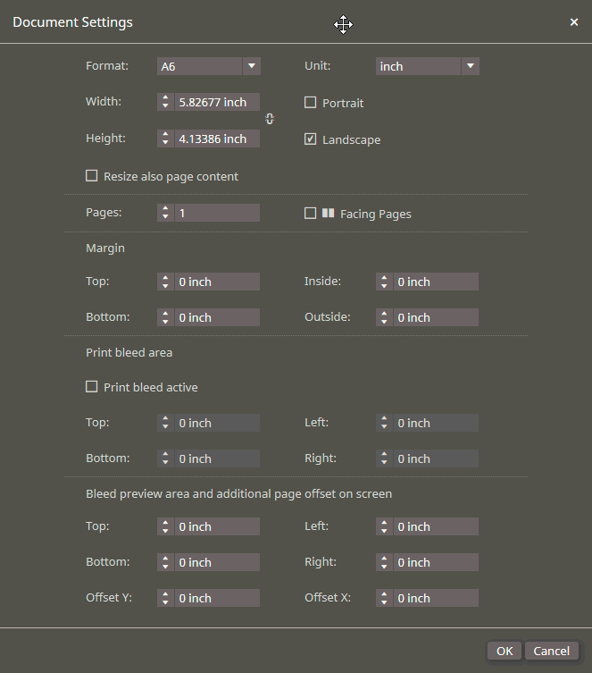The height and width of the screenshot is (673, 592).
Task: Enable the Portrait orientation checkbox
Action: pyautogui.click(x=311, y=103)
